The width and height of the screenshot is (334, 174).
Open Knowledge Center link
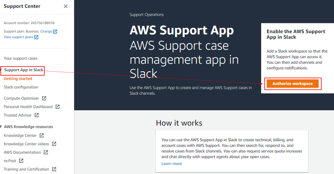pyautogui.click(x=20, y=136)
